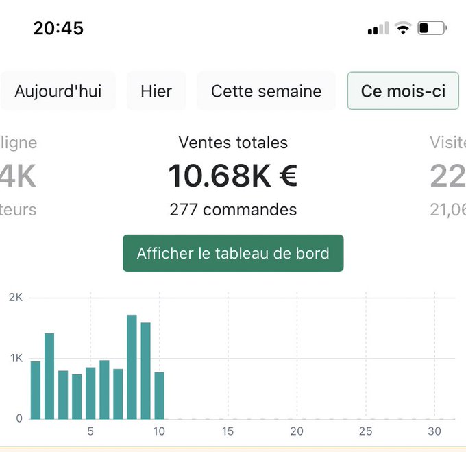The width and height of the screenshot is (466, 452).
Task: Tap the day 10 sales bar
Action: tap(159, 395)
